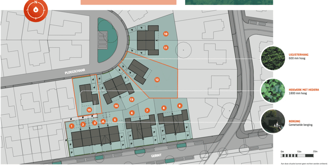This screenshot has height=167, width=330.
Task: Click the north compass icon
Action: point(35,10)
